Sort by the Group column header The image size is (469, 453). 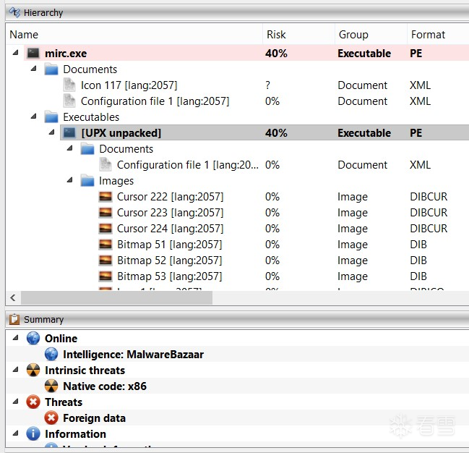(371, 35)
